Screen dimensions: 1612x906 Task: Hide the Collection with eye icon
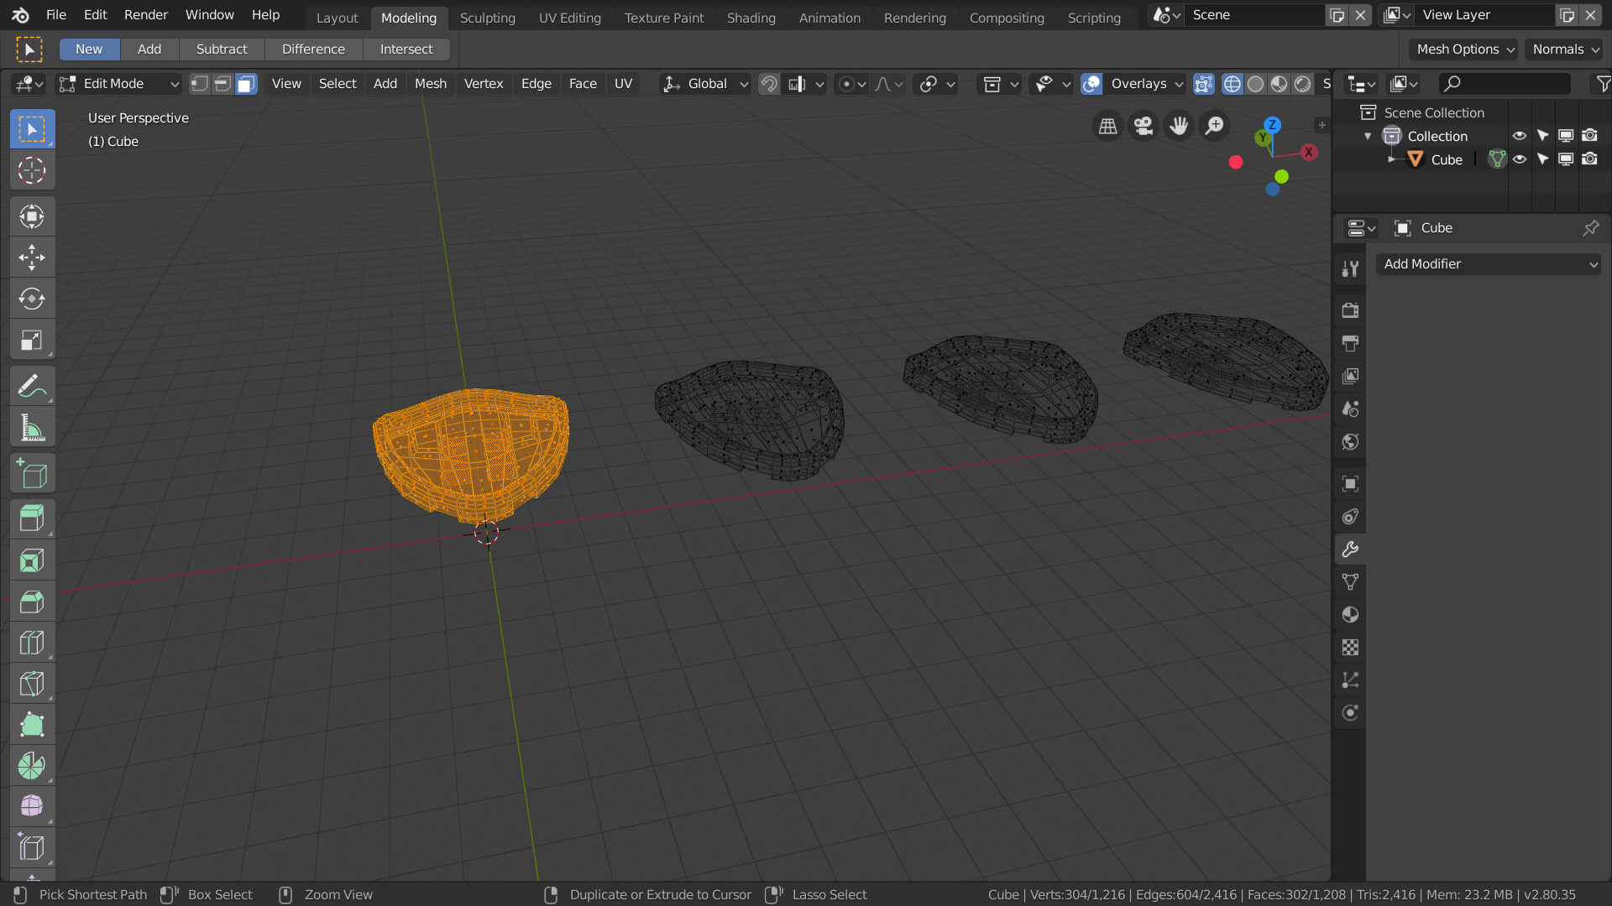click(1520, 136)
